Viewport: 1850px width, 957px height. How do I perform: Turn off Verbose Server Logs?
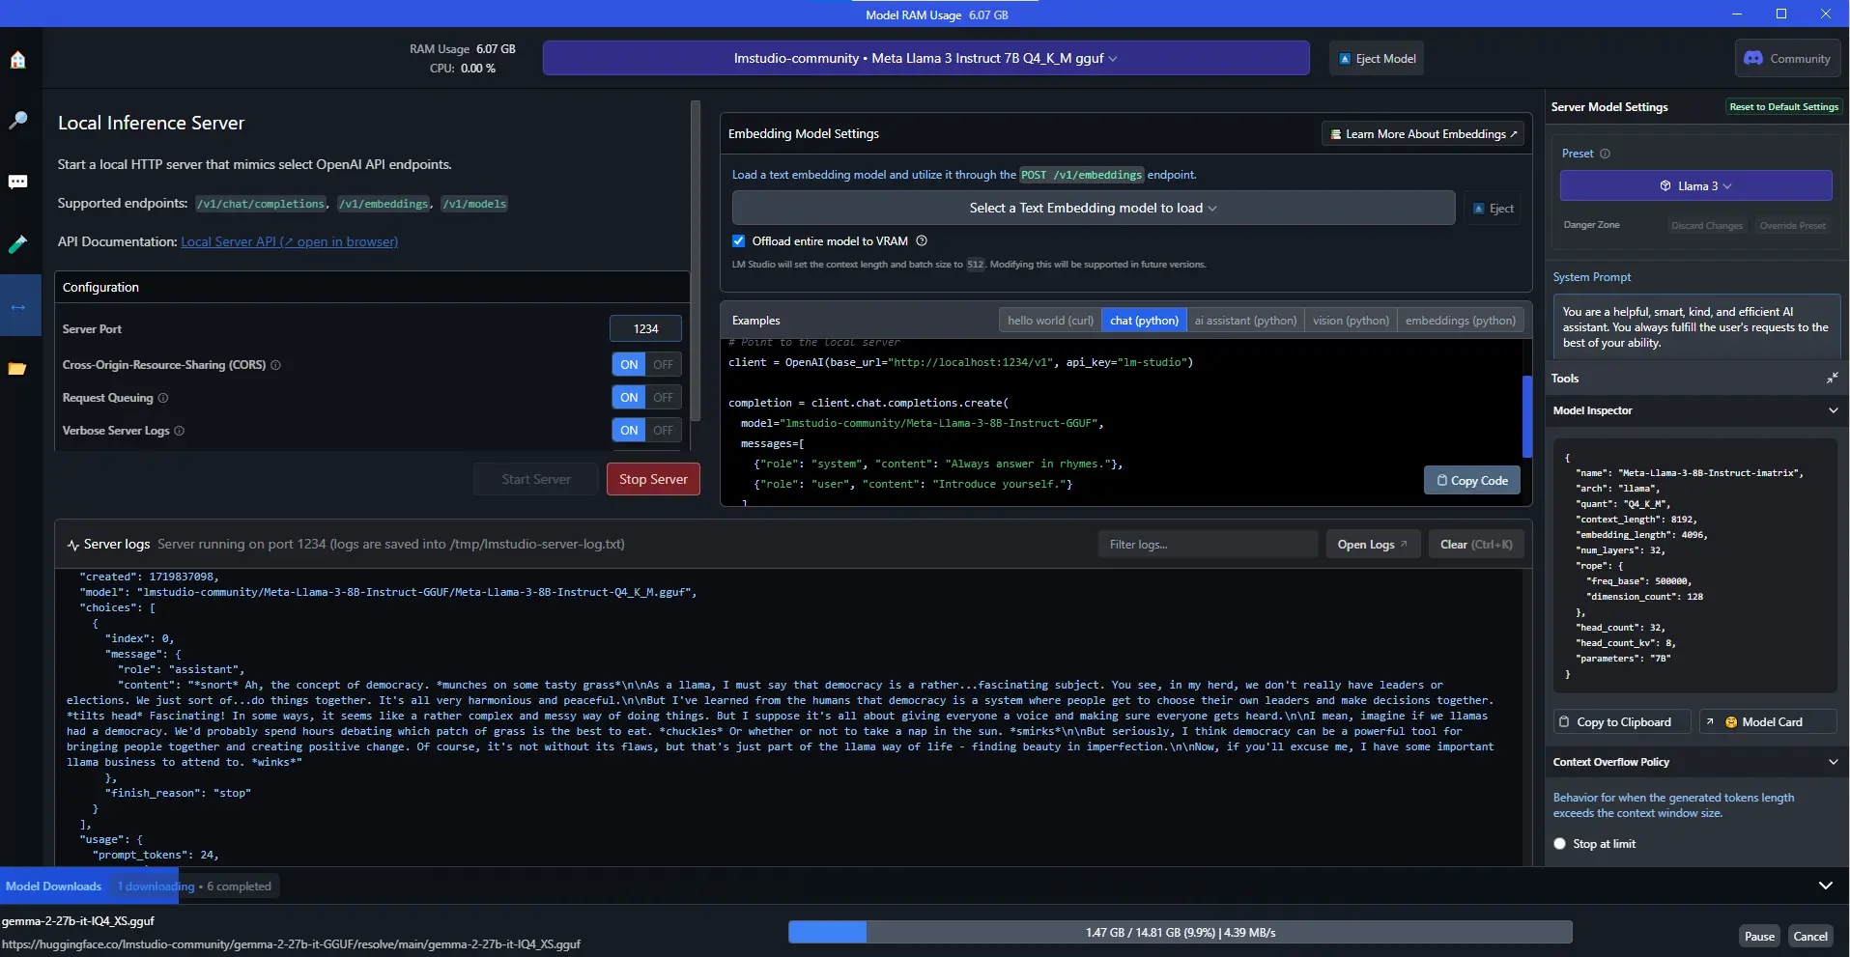663,431
